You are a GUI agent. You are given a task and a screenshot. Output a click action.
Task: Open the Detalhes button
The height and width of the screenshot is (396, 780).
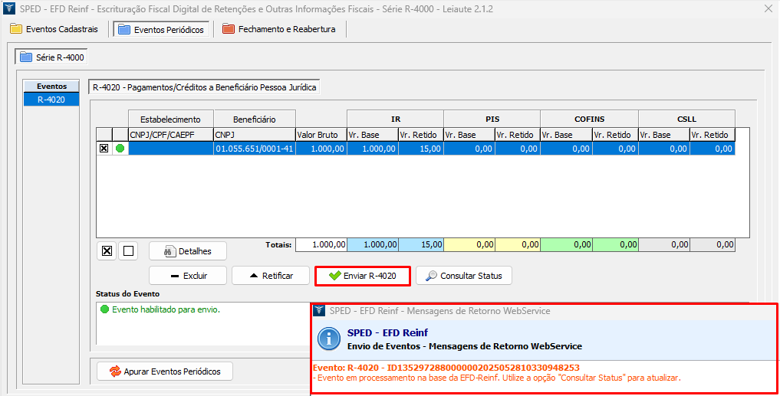[188, 251]
